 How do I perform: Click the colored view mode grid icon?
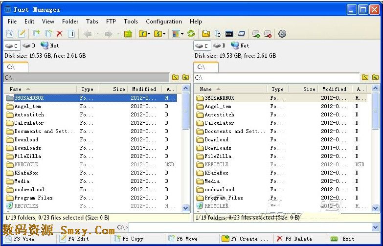(176, 34)
